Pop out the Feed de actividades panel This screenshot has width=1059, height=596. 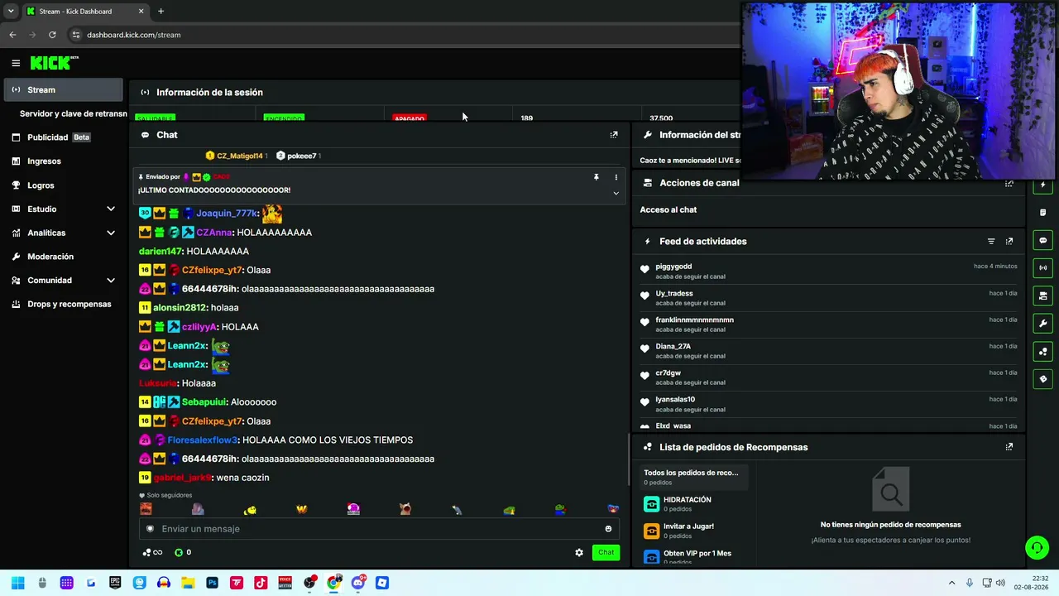click(1009, 242)
